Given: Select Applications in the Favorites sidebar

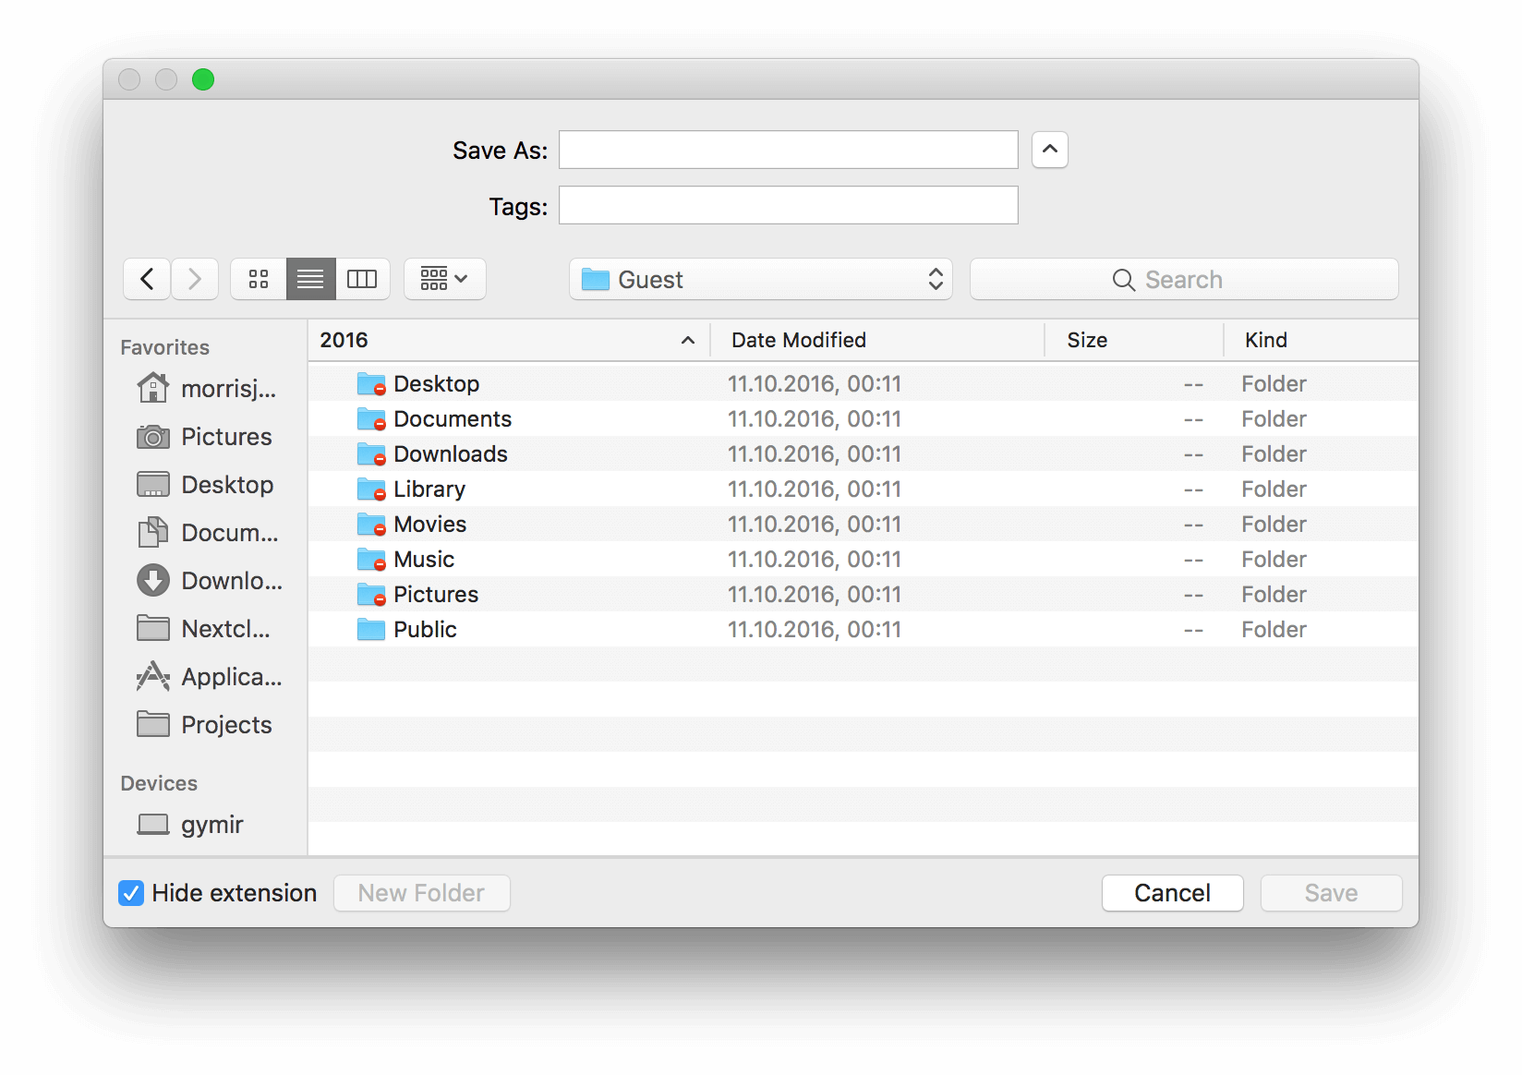Looking at the screenshot, I should (x=228, y=676).
